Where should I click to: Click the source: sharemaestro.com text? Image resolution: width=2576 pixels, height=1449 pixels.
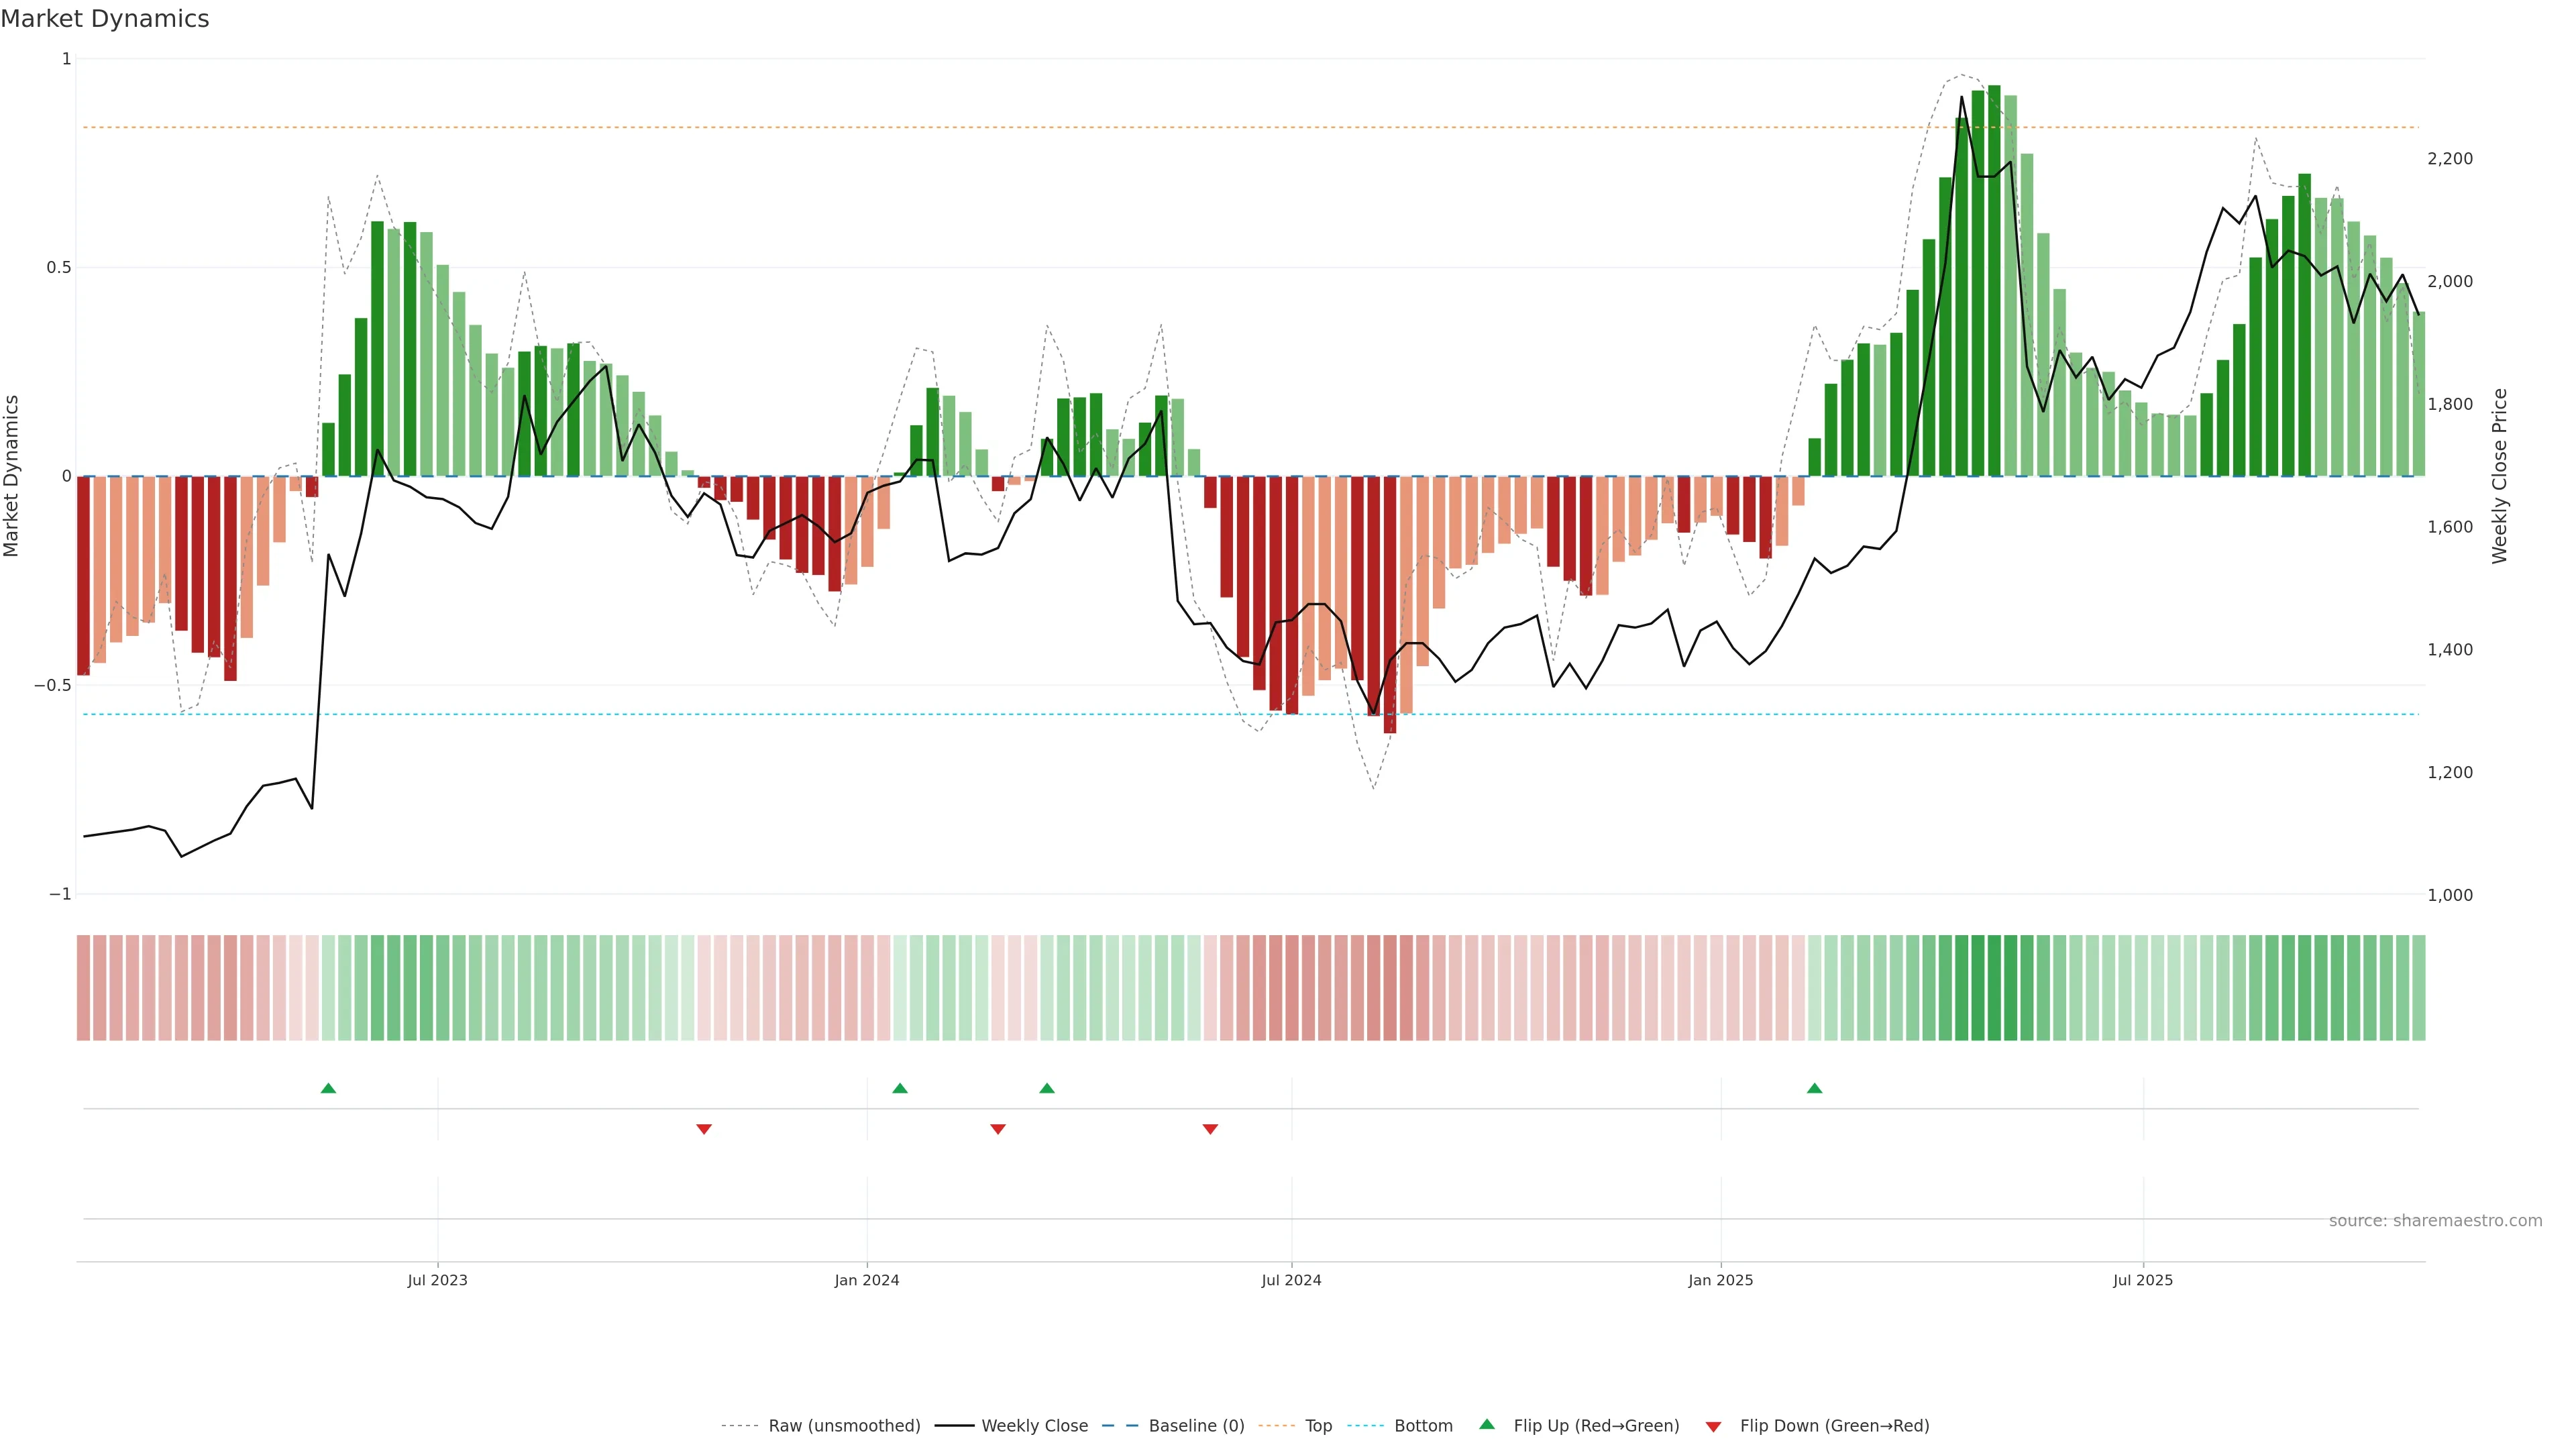pyautogui.click(x=2435, y=1221)
